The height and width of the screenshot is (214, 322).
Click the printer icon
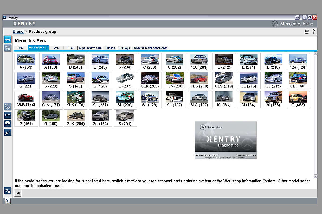pos(307,32)
